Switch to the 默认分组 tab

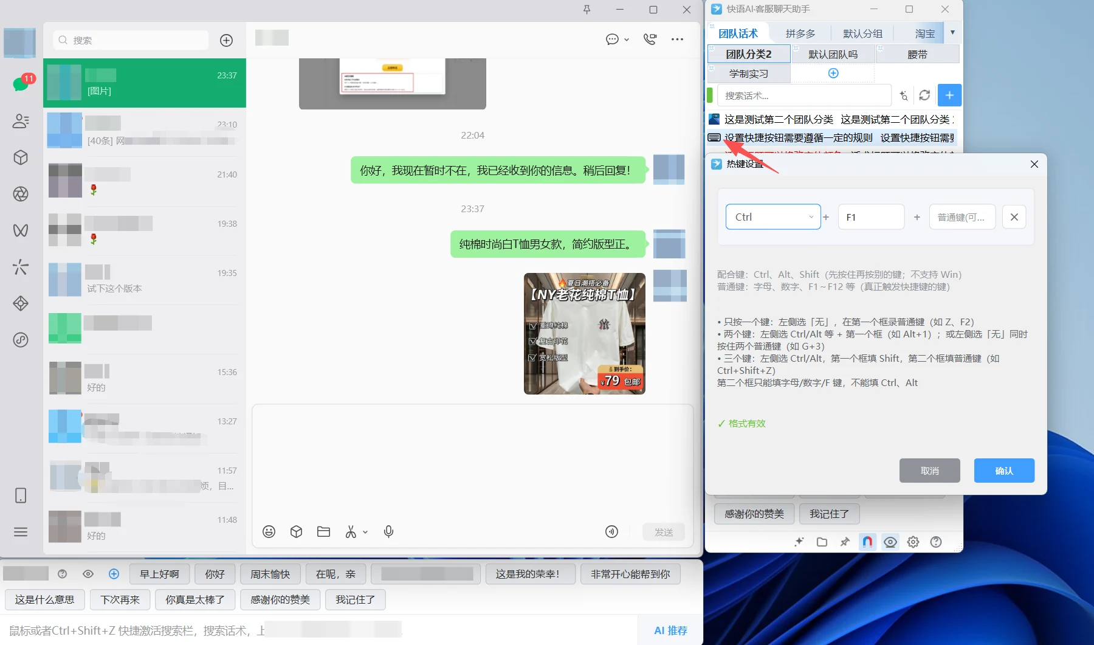point(862,33)
